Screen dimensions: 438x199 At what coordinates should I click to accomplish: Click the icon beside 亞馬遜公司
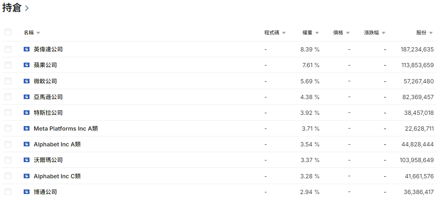27,97
